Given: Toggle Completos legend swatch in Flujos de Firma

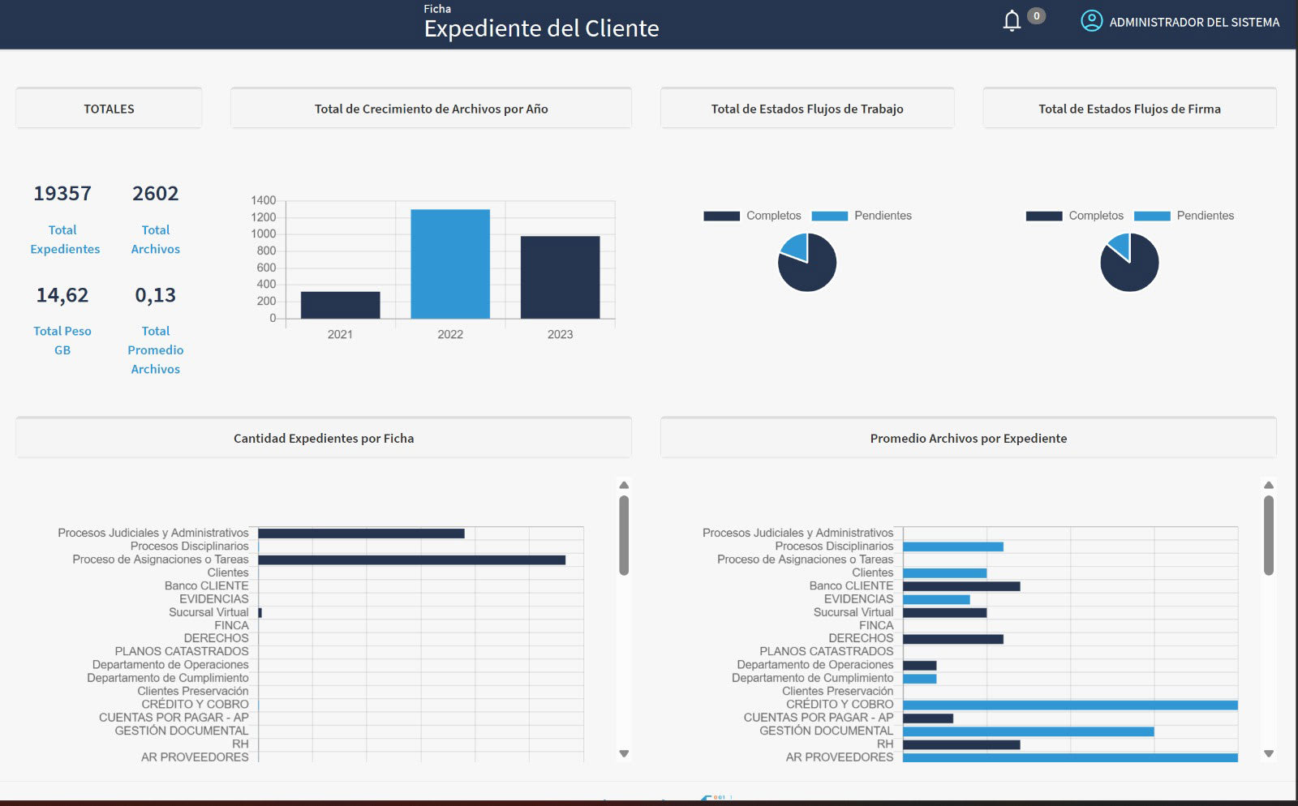Looking at the screenshot, I should click(x=1043, y=216).
